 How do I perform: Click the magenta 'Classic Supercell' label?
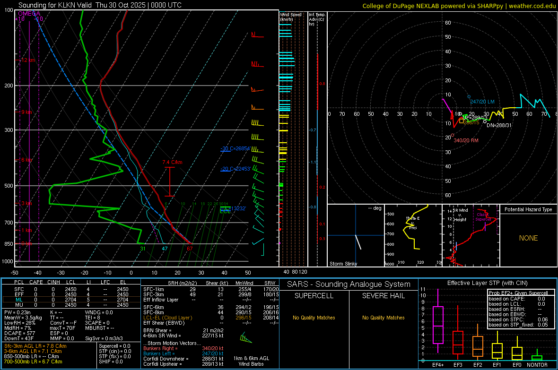[x=483, y=217]
